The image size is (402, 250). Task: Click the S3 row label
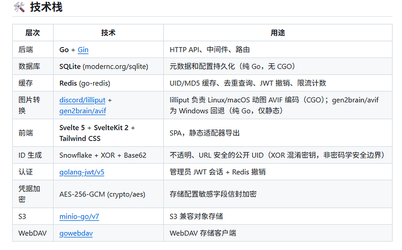(22, 216)
